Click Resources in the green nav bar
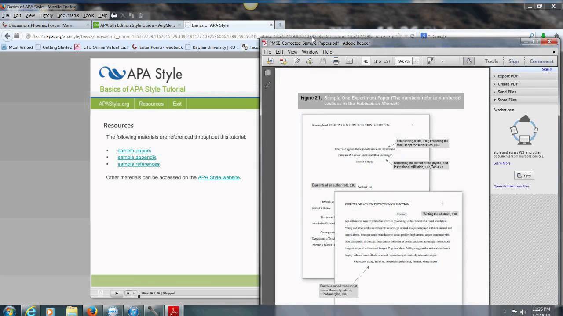Viewport: 563px width, 316px height. (151, 104)
